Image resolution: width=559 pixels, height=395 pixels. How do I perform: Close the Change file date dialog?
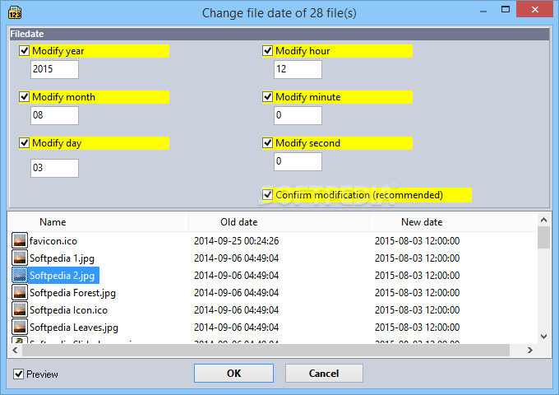pyautogui.click(x=535, y=9)
